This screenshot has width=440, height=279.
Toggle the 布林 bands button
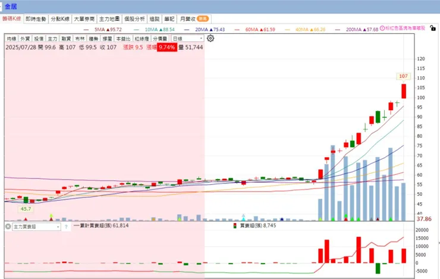tap(80, 39)
